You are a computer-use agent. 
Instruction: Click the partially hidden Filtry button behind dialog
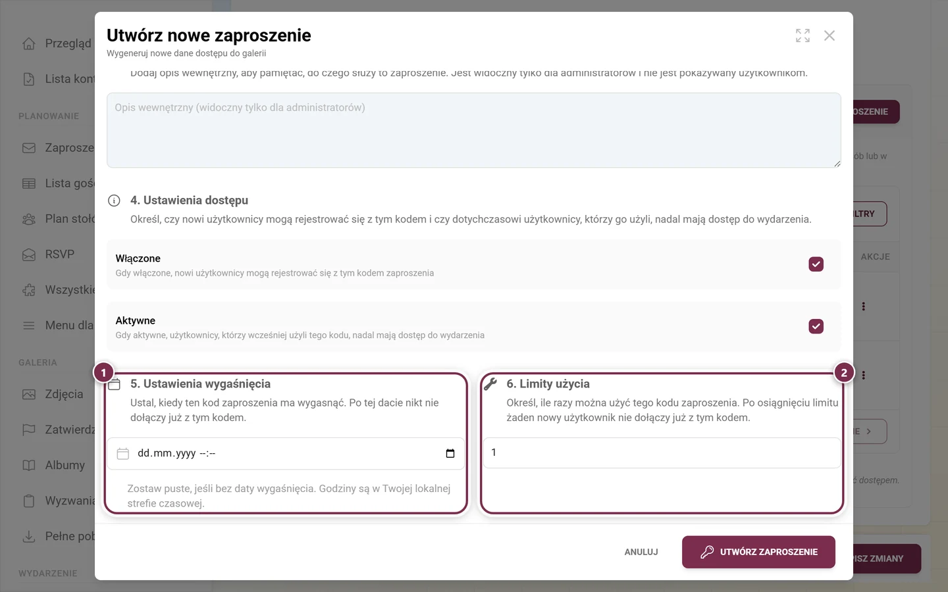tap(870, 214)
